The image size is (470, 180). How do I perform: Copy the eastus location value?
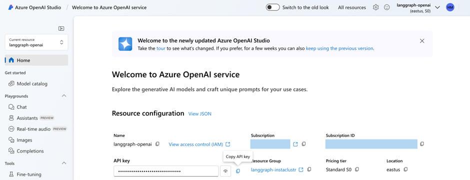coord(405,170)
